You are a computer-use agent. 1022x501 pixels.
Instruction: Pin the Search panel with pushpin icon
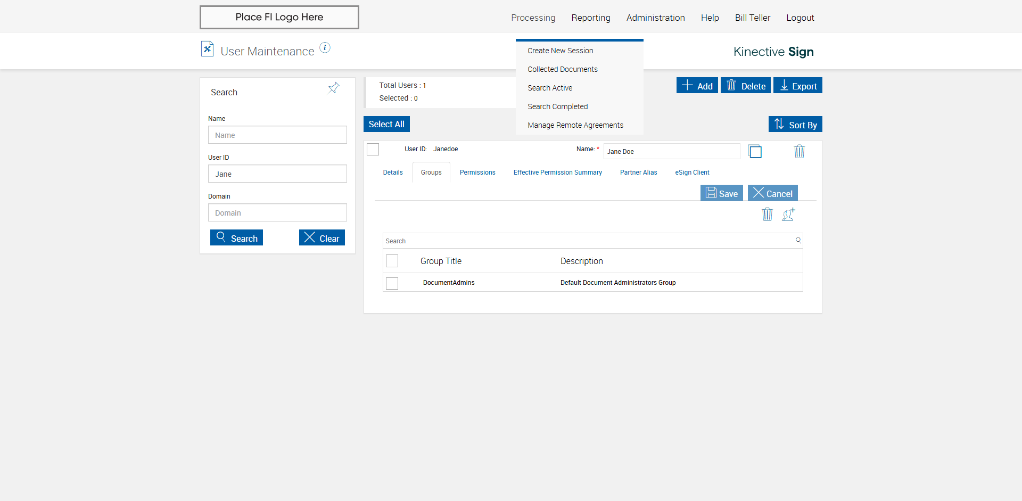[334, 88]
